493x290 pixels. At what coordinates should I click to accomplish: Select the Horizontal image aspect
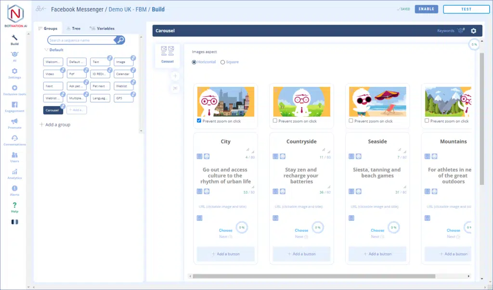coord(194,62)
